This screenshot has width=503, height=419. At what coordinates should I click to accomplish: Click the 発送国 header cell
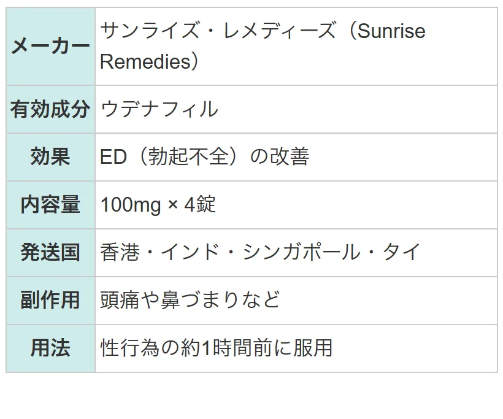pos(51,253)
